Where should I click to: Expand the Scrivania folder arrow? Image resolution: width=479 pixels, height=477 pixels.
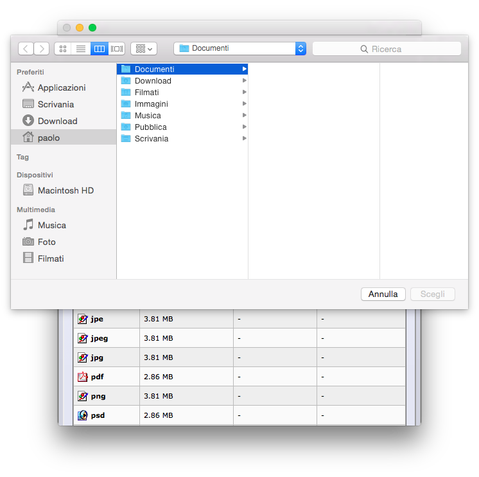[245, 138]
